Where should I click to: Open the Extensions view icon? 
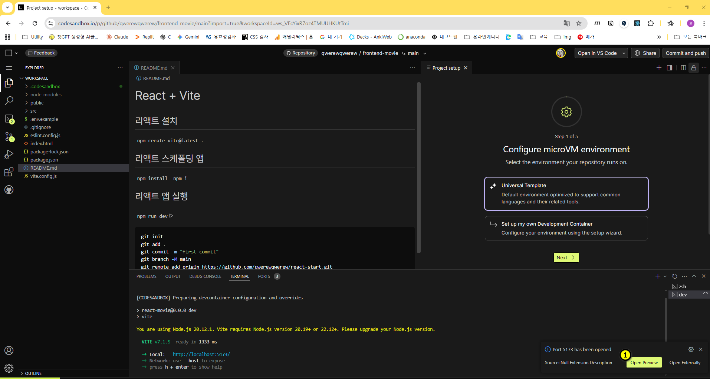click(x=9, y=172)
